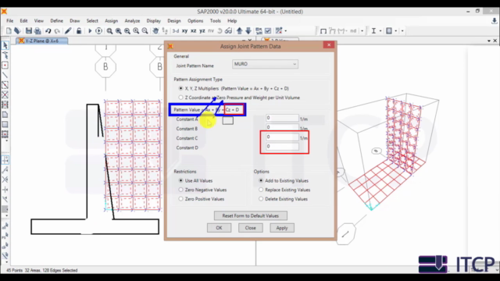Click the Save icon in toolbar
500x281 pixels.
[29, 30]
